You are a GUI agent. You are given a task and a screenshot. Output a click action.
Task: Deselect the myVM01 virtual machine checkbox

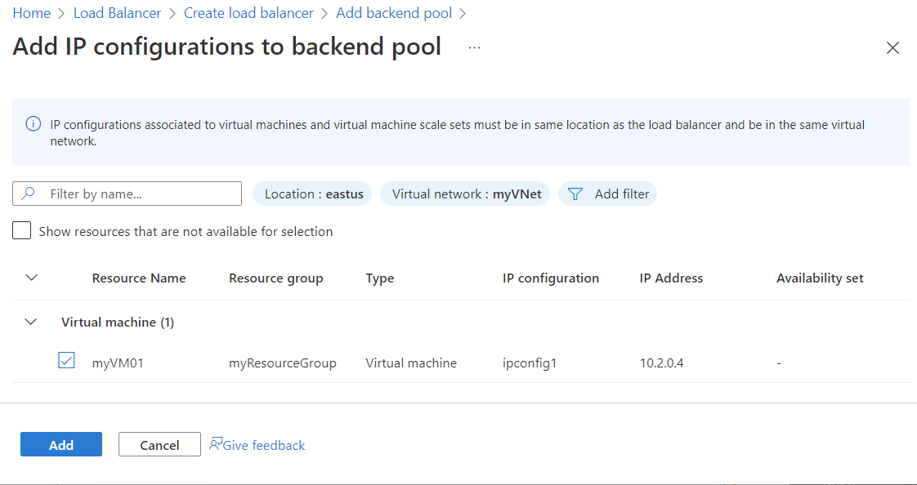coord(65,360)
